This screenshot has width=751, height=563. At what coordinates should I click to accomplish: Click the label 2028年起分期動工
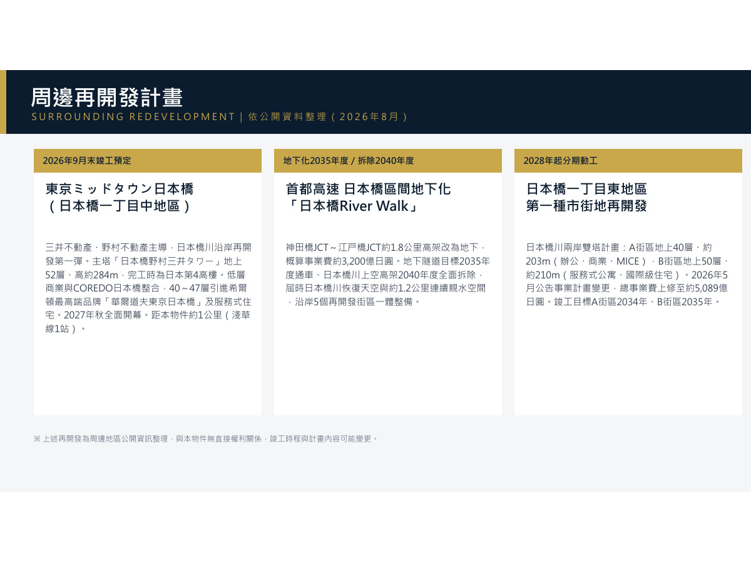(561, 161)
